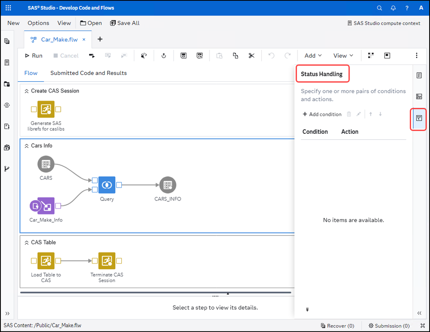Open the second right sidebar panel icon
This screenshot has height=332, width=430.
419,96
